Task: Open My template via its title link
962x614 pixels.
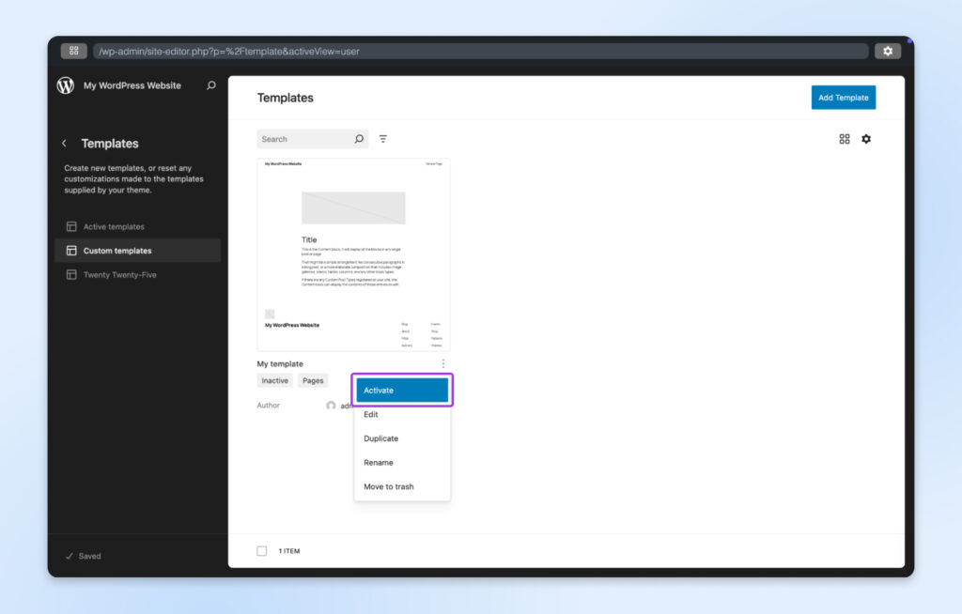Action: 281,363
